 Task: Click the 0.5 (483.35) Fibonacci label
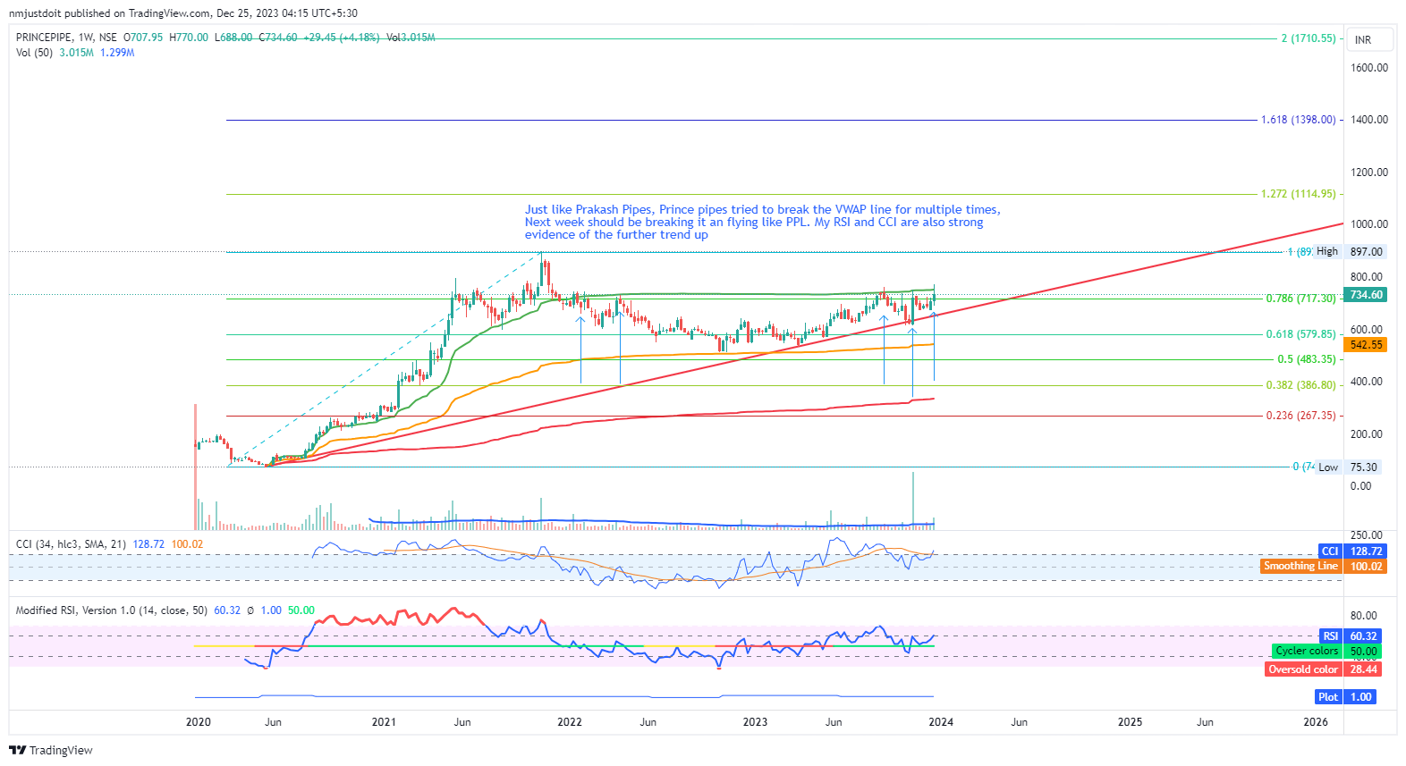pyautogui.click(x=1306, y=359)
